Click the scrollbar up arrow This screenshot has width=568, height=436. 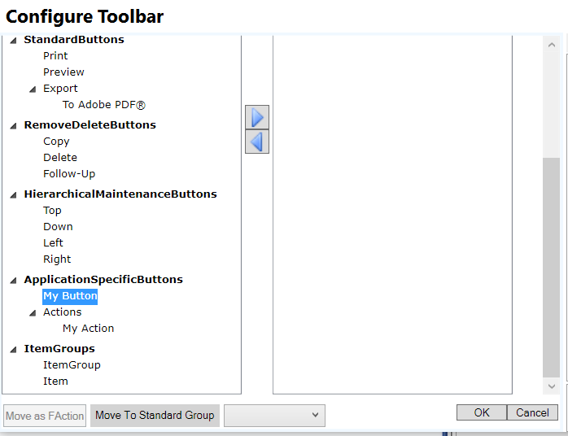[552, 45]
